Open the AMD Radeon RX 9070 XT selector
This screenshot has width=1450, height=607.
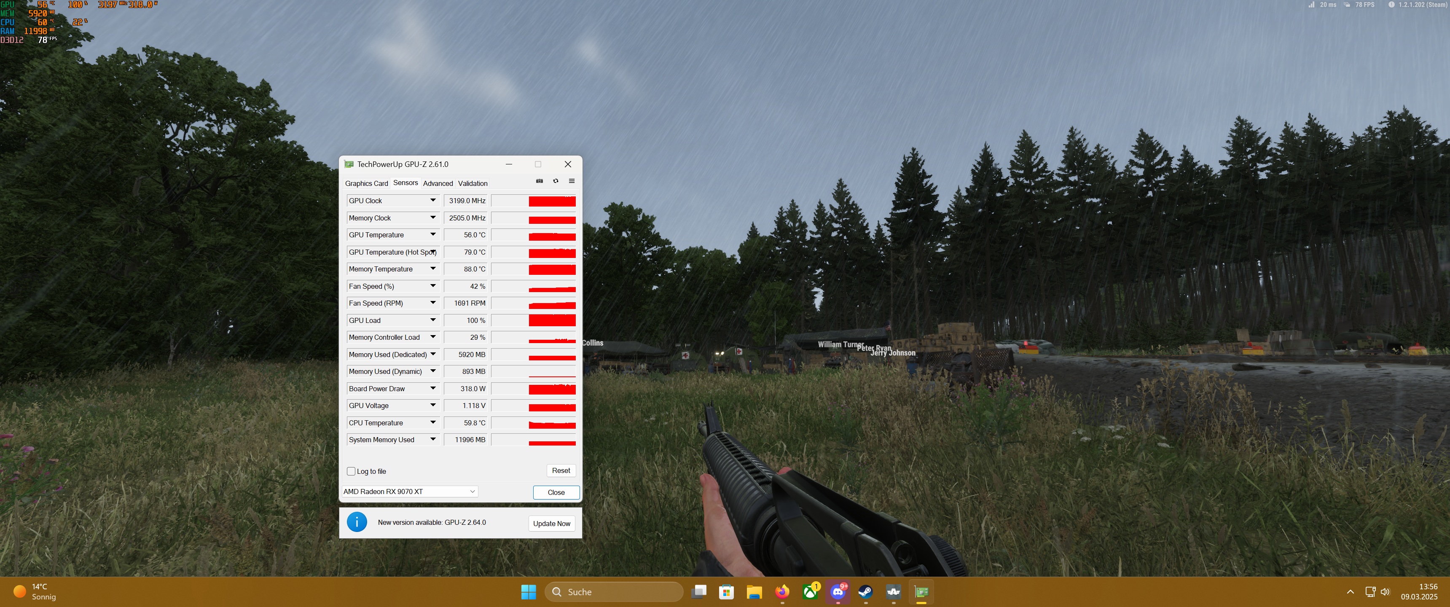(x=409, y=492)
